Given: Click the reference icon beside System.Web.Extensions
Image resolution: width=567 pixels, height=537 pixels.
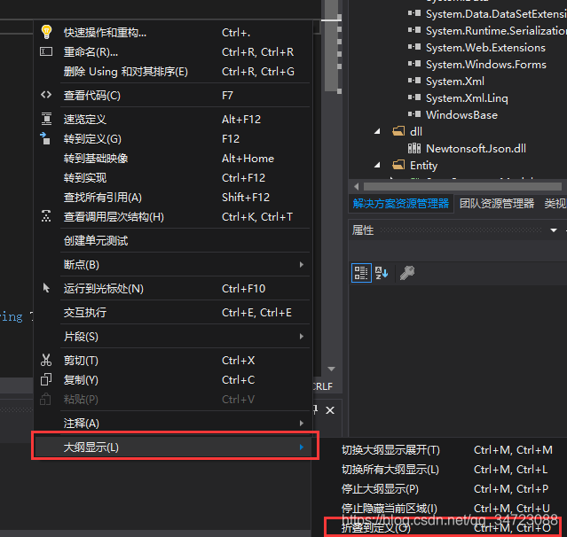Looking at the screenshot, I should pyautogui.click(x=414, y=47).
